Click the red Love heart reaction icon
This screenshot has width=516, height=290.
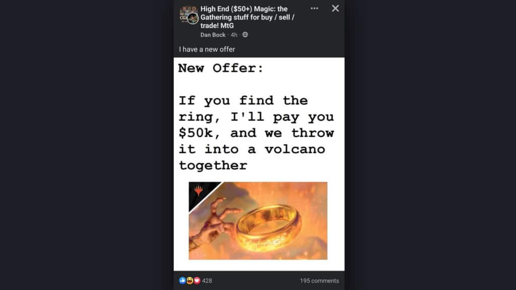(x=197, y=280)
